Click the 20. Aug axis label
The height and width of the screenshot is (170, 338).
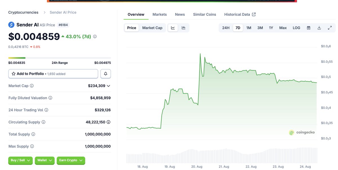[197, 167]
